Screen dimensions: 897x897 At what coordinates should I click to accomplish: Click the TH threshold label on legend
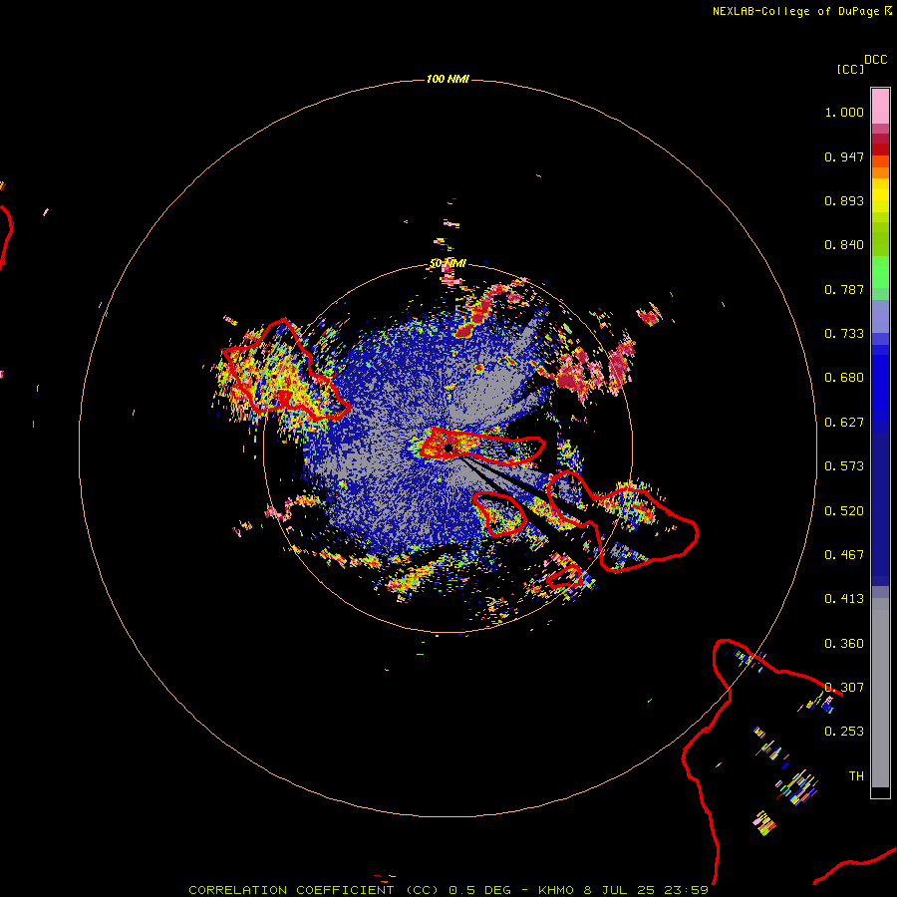tap(856, 776)
